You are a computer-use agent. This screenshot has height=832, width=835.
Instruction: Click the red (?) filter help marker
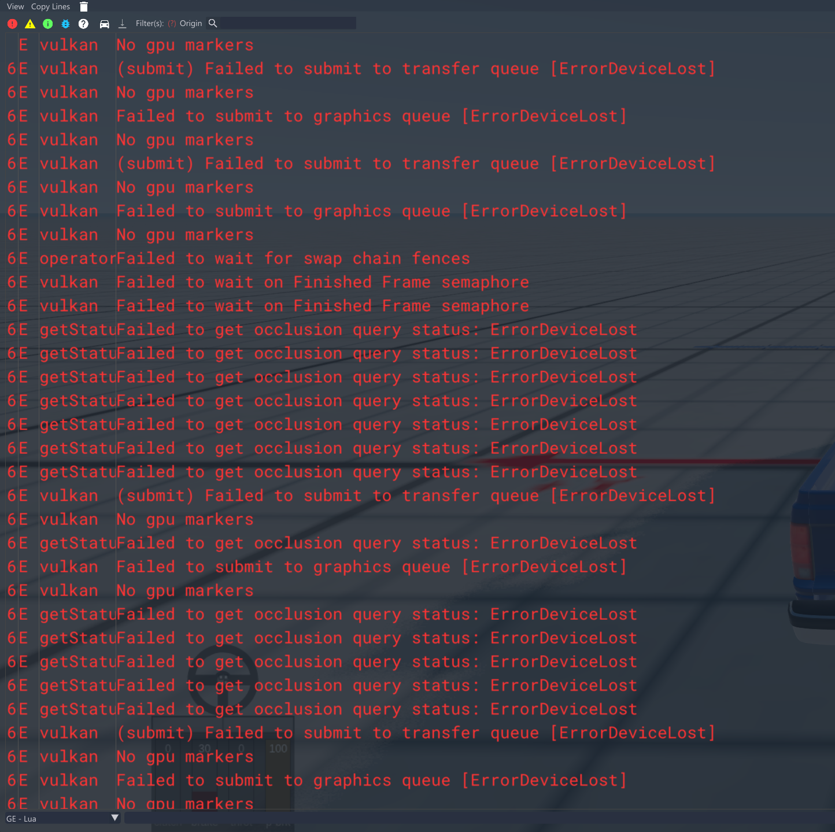click(172, 24)
